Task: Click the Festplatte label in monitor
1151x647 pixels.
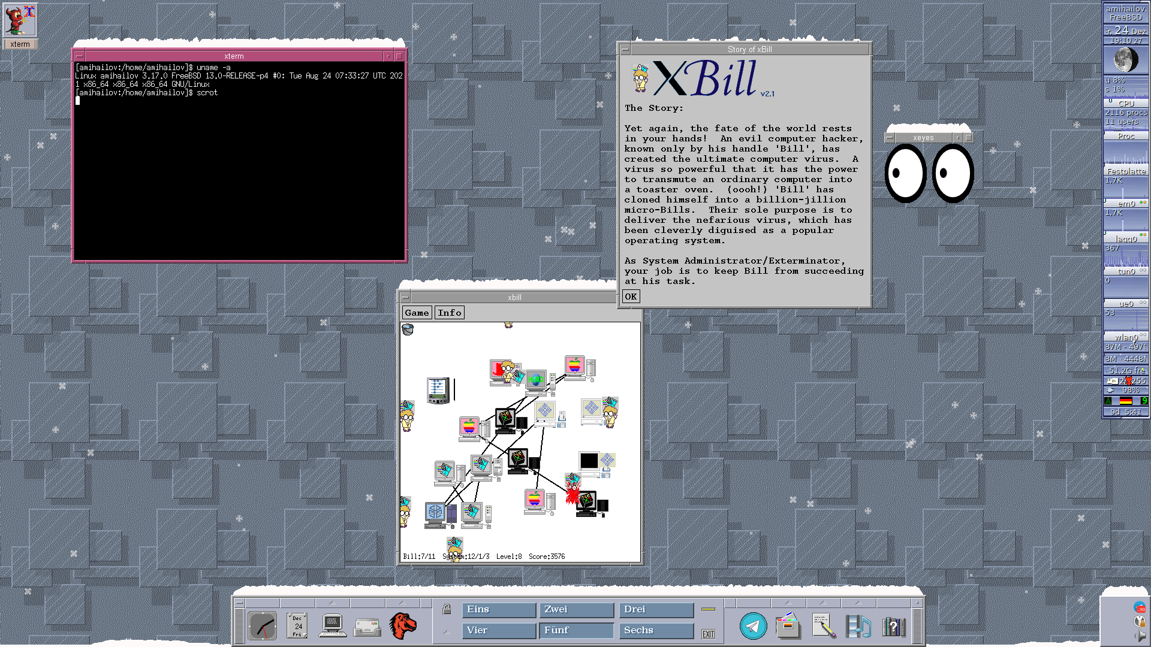Action: pos(1126,171)
